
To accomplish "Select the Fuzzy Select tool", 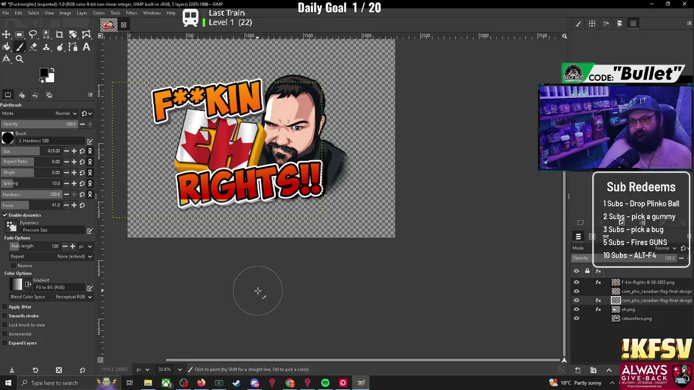I will coord(46,35).
